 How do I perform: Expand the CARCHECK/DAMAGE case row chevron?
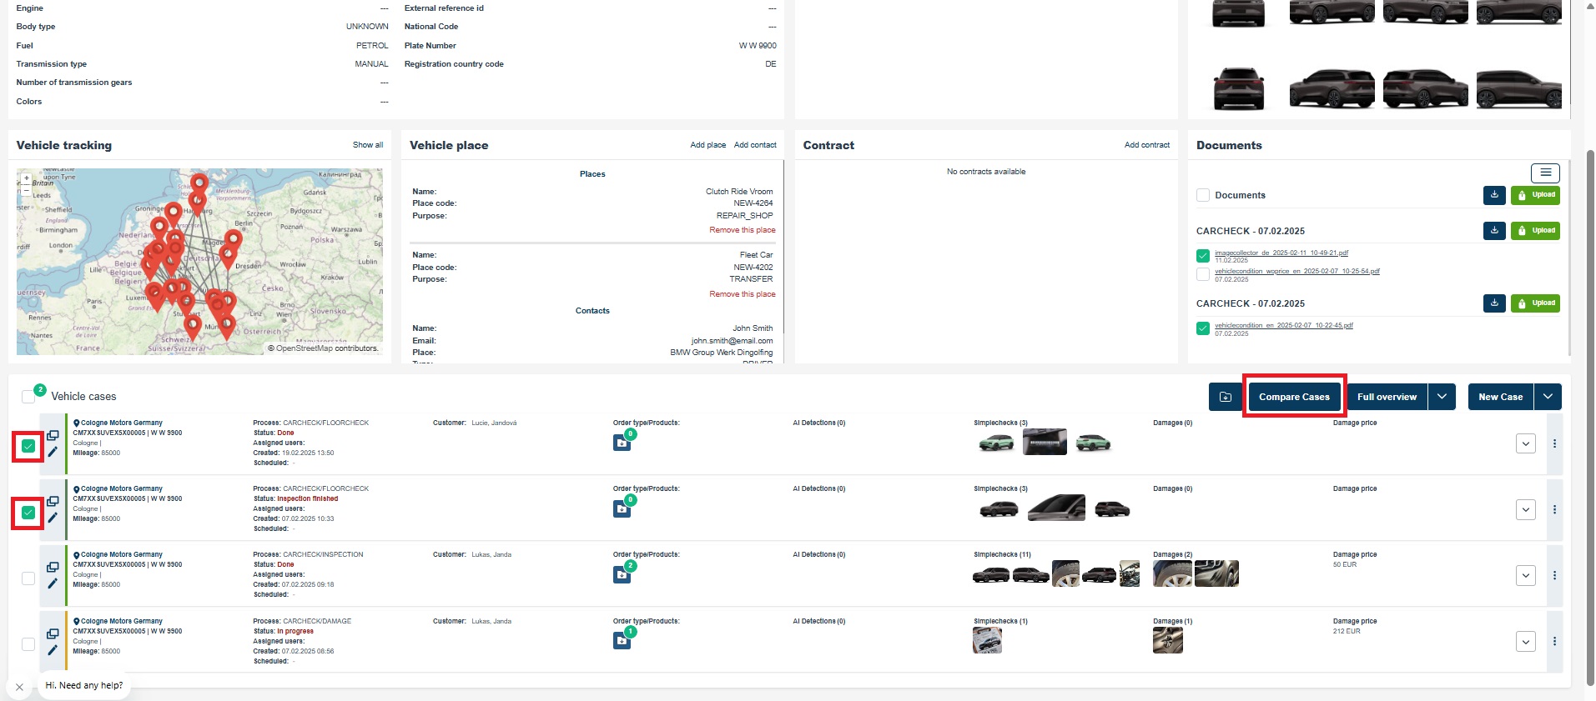1525,642
